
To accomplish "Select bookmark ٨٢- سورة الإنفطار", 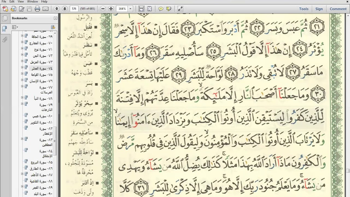I will (x=46, y=131).
